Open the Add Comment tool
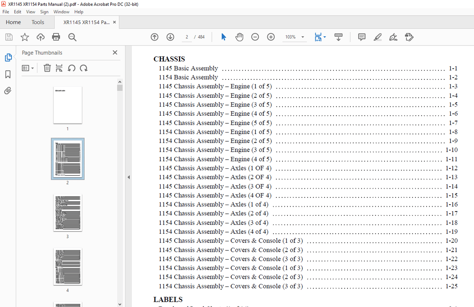 click(x=362, y=37)
